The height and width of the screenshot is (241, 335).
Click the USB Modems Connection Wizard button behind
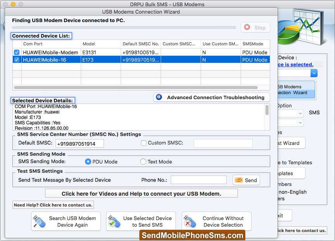[297, 90]
